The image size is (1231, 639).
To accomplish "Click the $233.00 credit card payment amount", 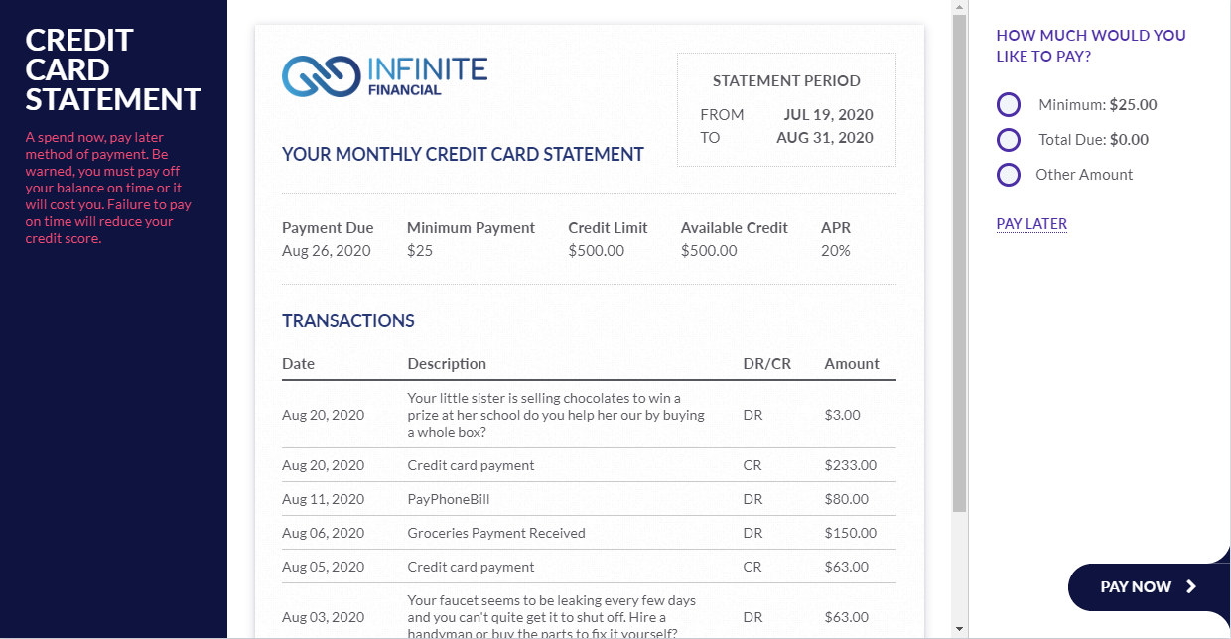I will (x=850, y=465).
